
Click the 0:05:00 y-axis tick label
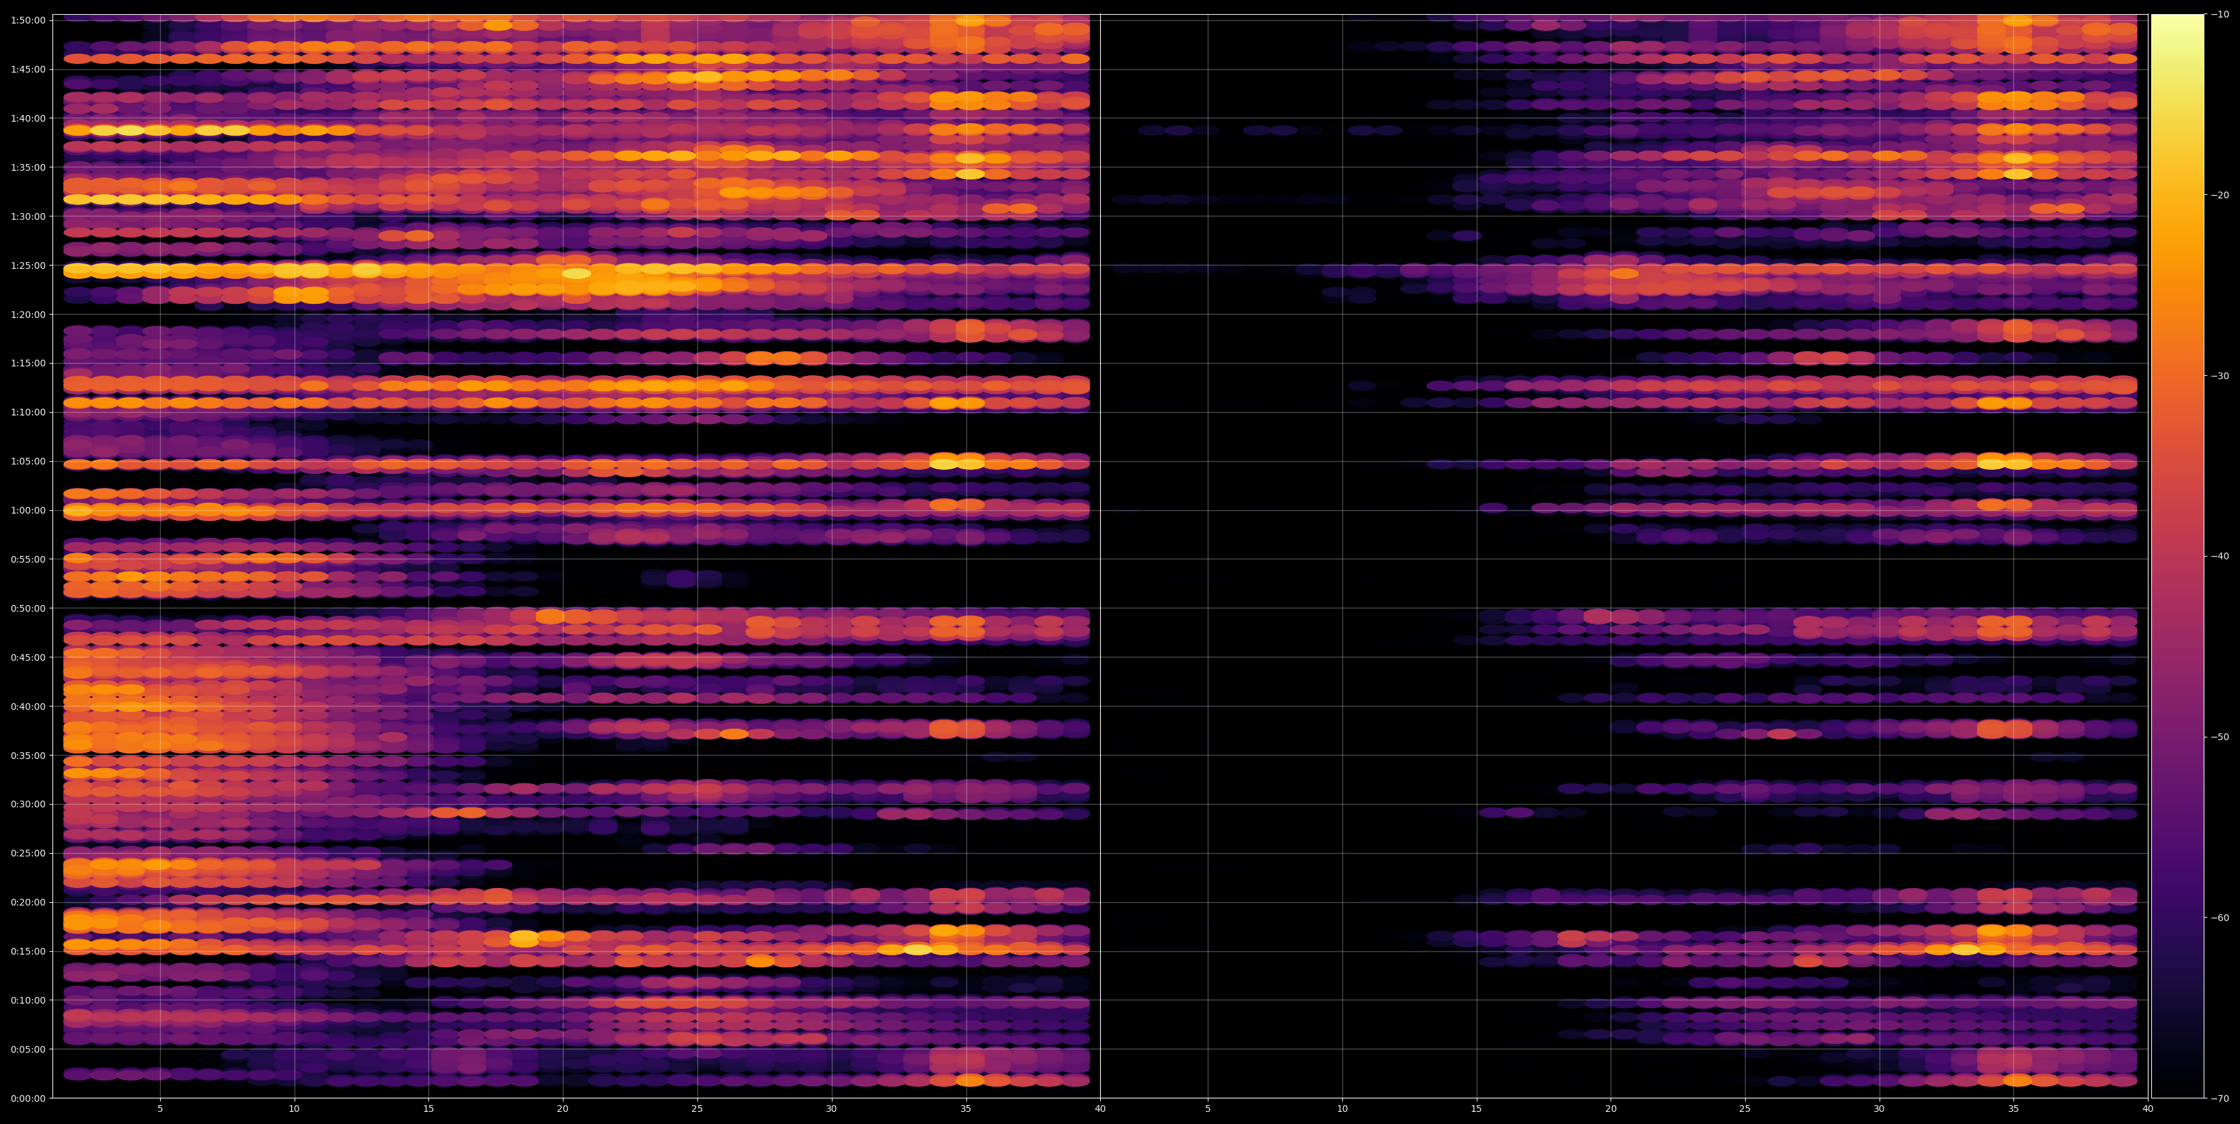29,1049
